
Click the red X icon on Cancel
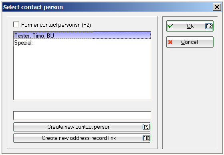tap(170, 42)
